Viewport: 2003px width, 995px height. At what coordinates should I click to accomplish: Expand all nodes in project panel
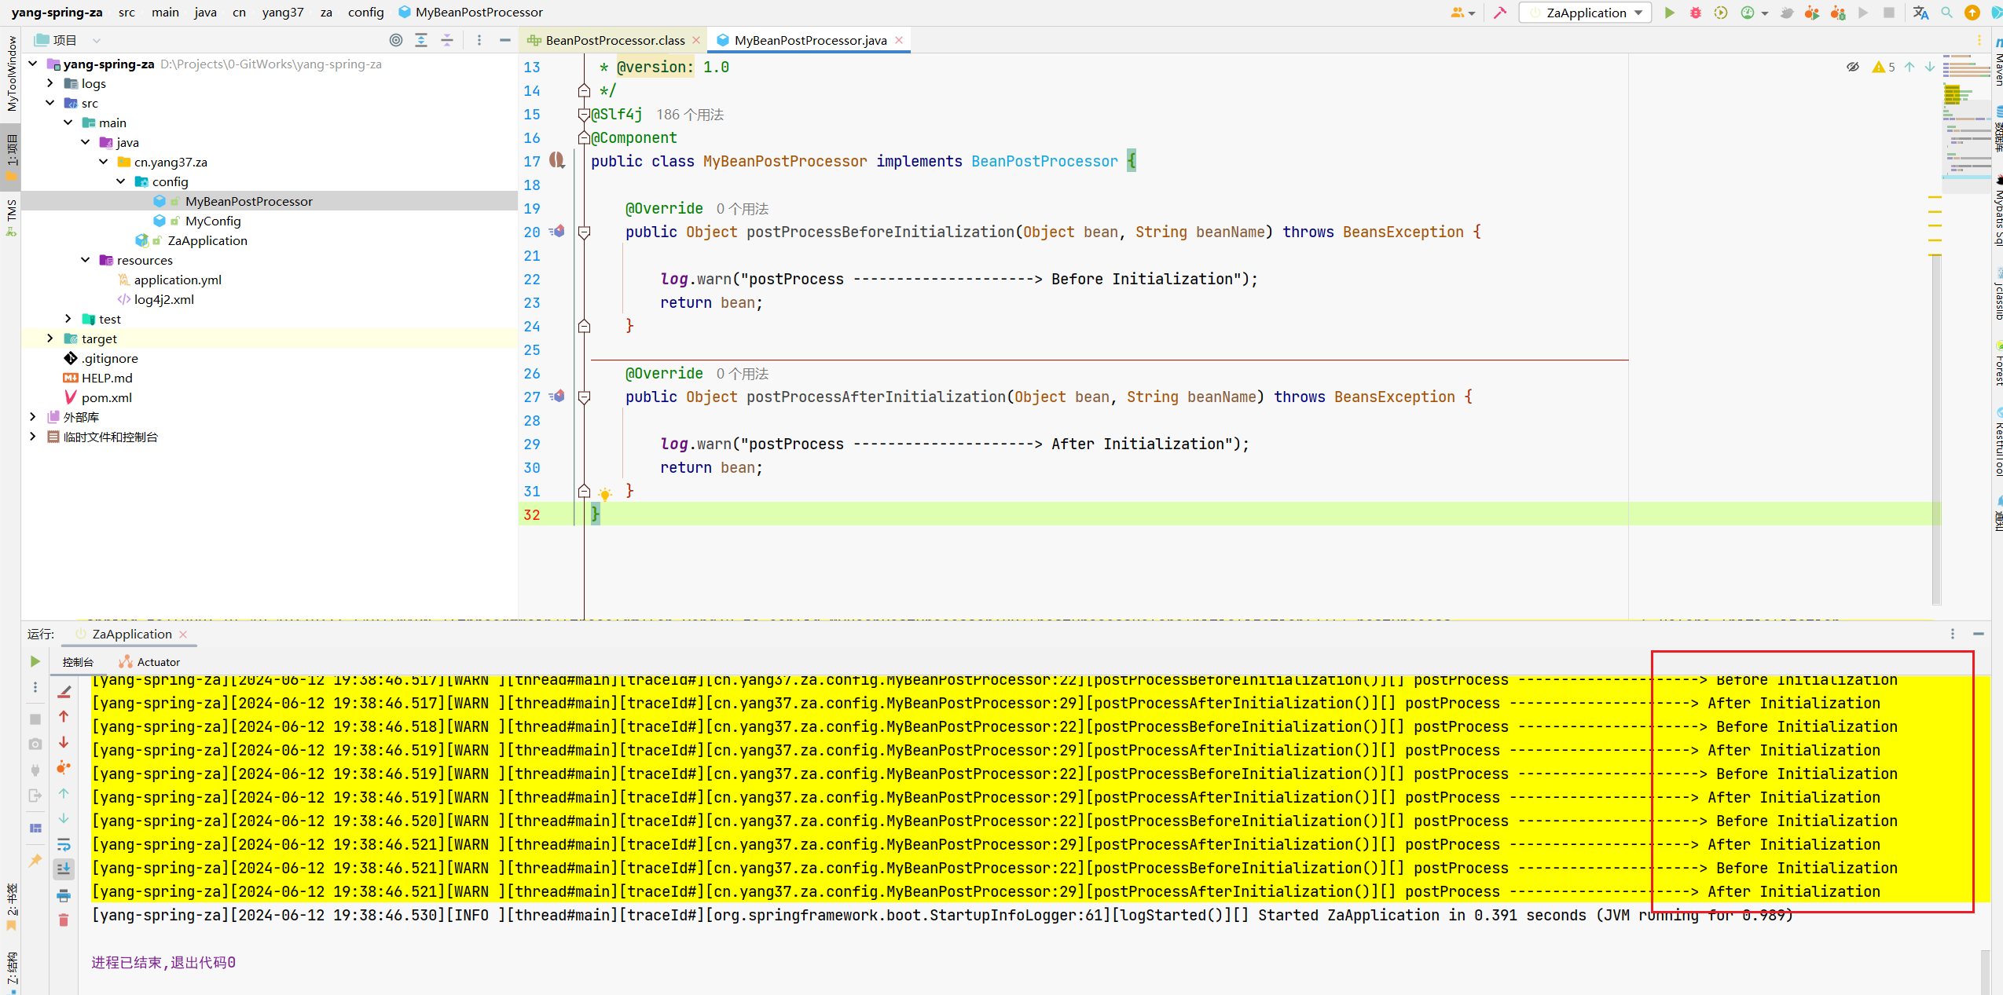click(421, 40)
